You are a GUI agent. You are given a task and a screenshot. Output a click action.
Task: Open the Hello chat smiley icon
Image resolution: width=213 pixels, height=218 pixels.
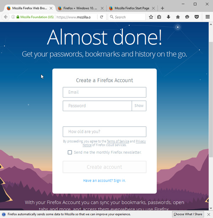(x=187, y=17)
